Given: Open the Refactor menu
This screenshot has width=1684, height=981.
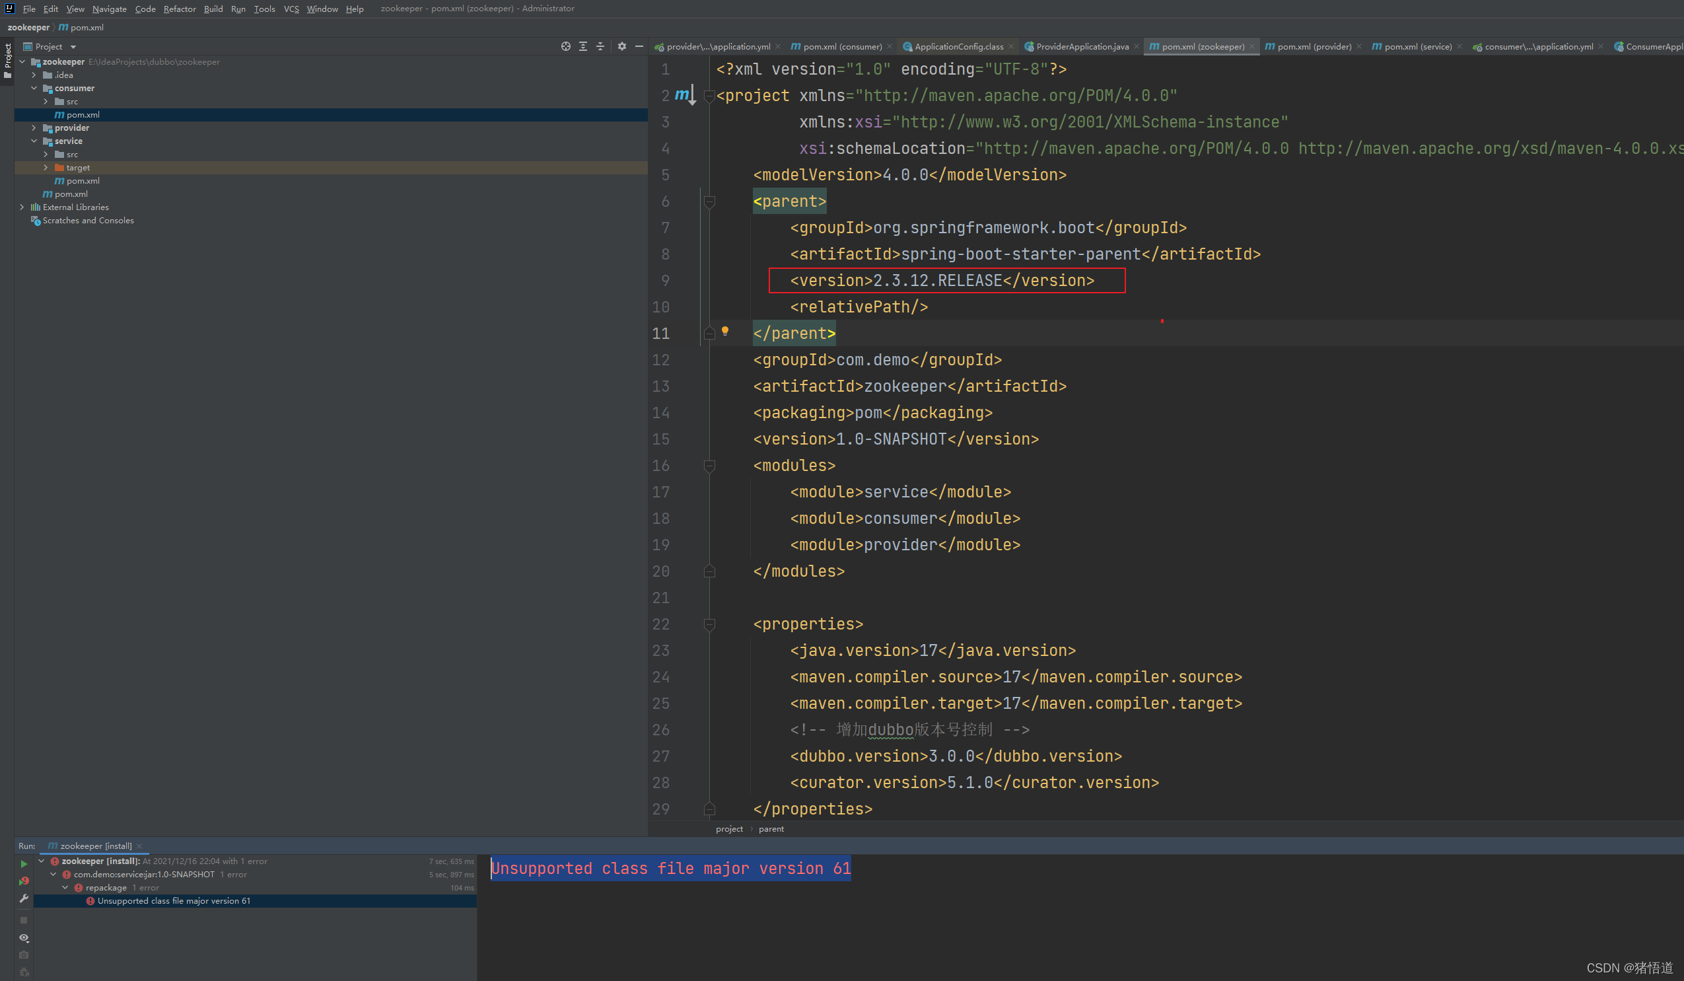Looking at the screenshot, I should [x=180, y=9].
